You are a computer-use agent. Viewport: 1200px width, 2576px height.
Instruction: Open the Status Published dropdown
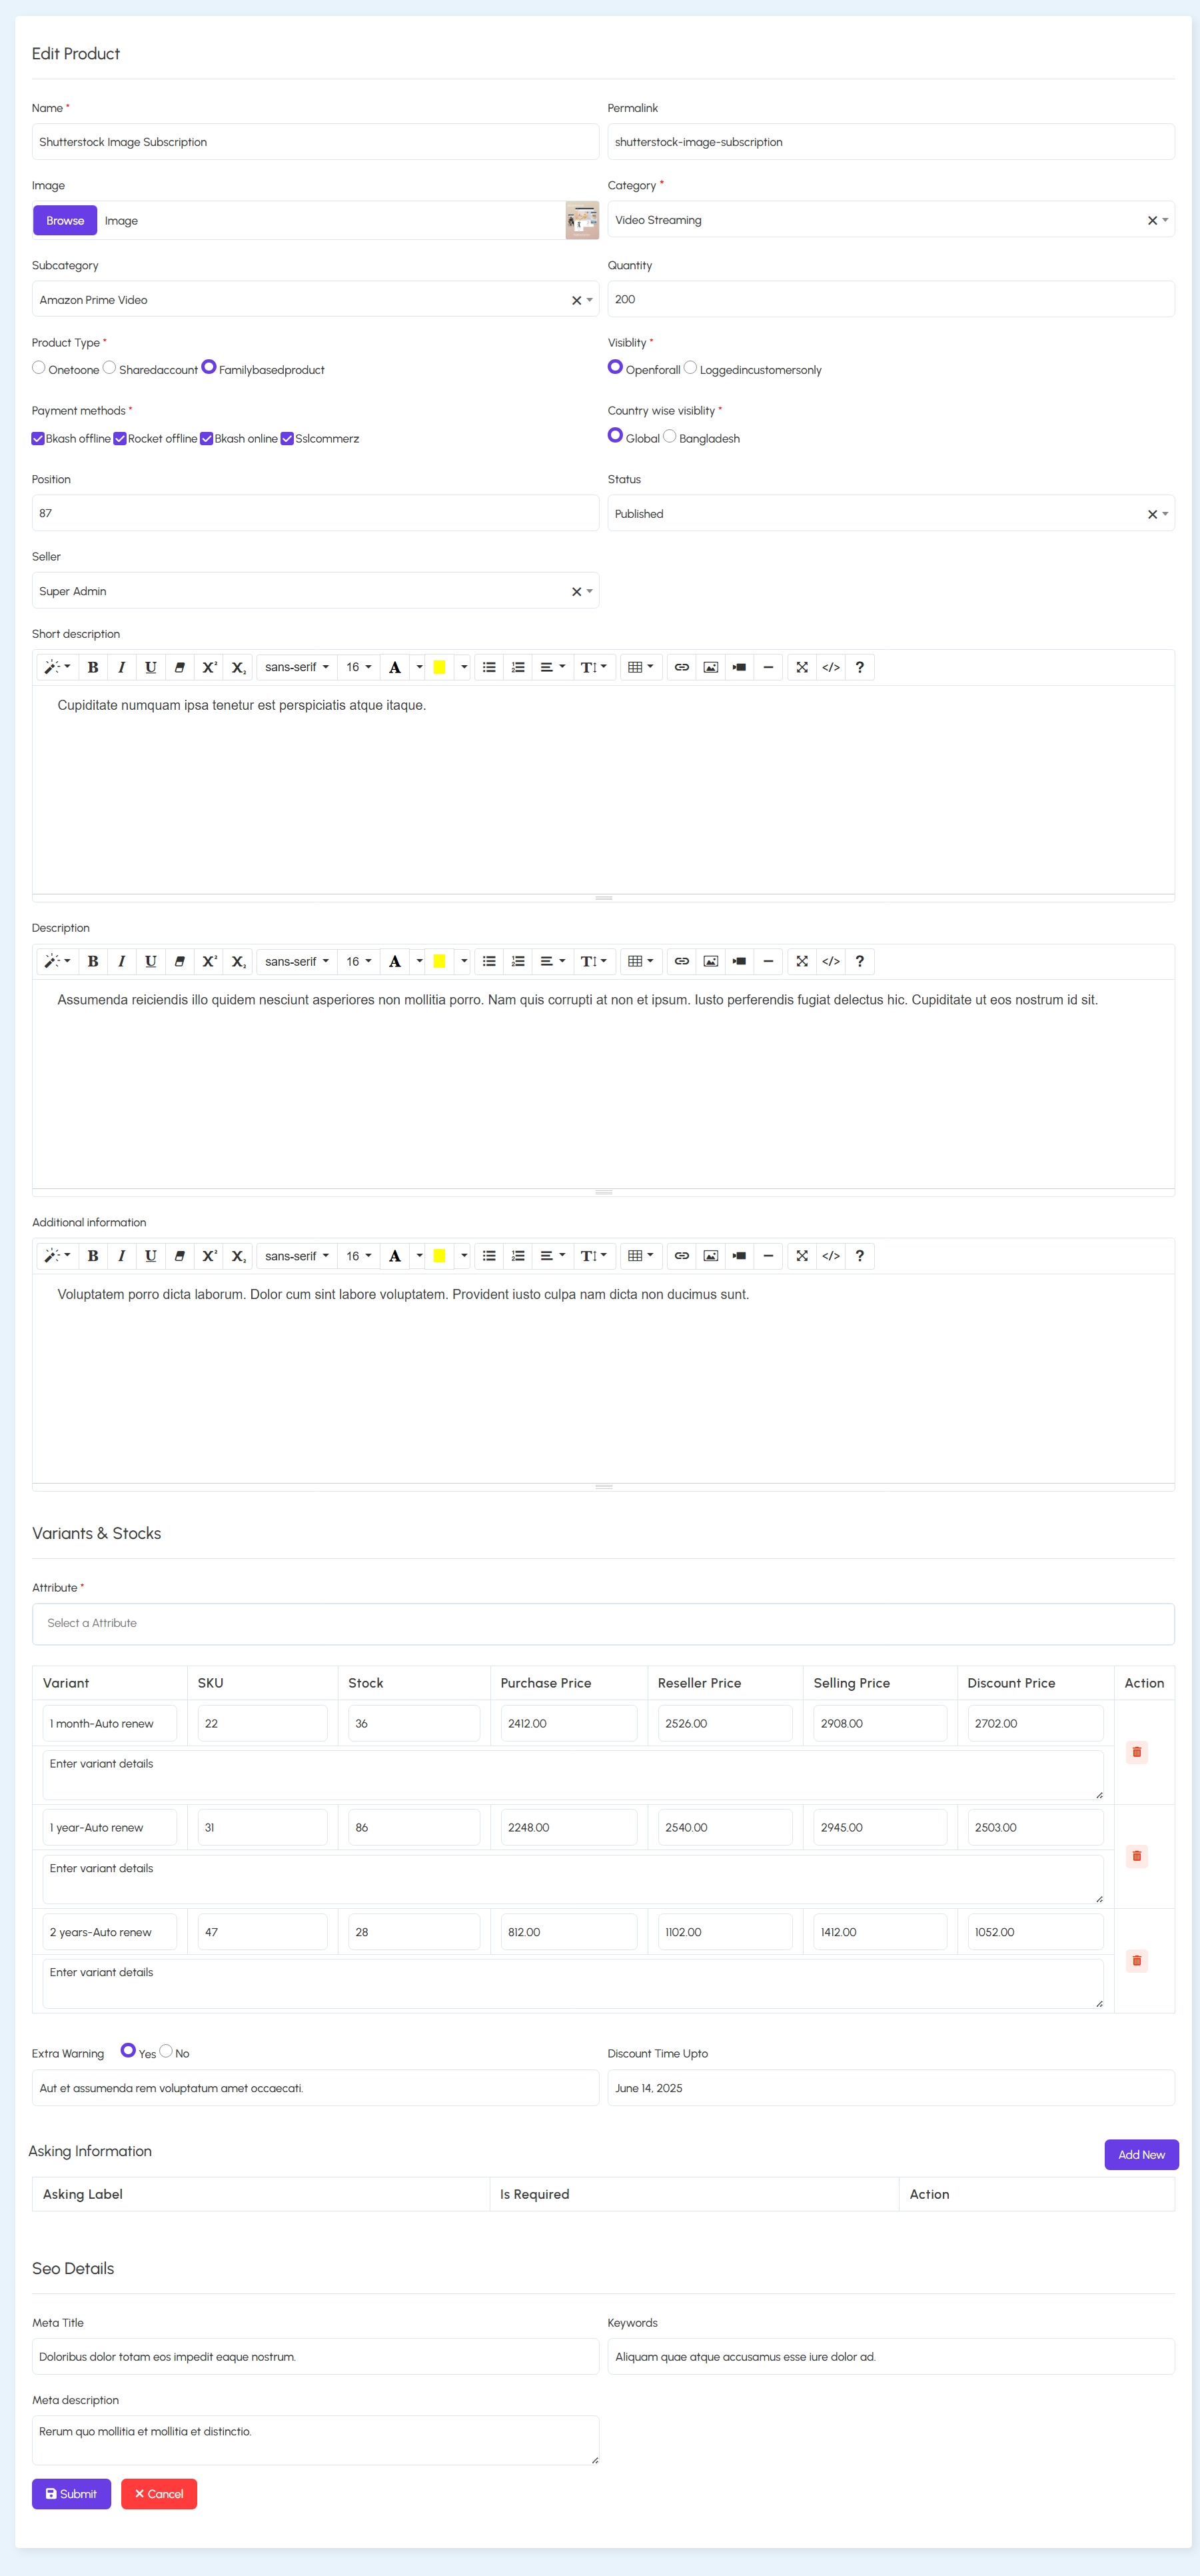click(891, 513)
